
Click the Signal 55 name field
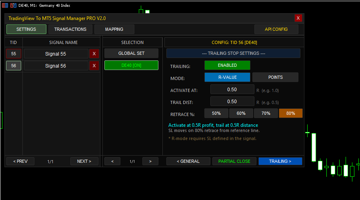(56, 54)
